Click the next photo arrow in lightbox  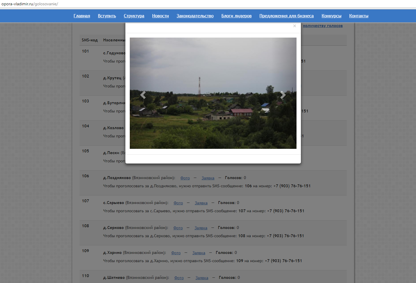click(283, 95)
